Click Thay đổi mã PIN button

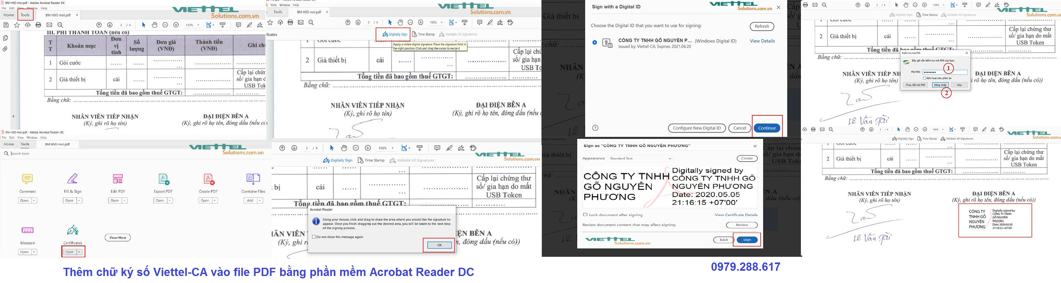[915, 85]
